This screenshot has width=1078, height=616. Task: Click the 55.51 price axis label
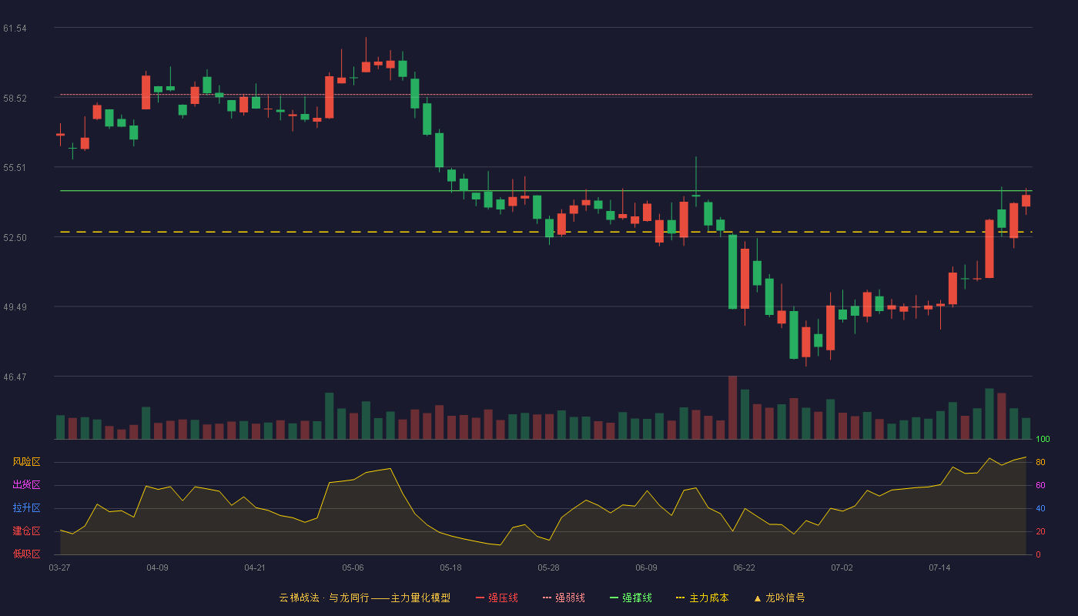coord(15,168)
